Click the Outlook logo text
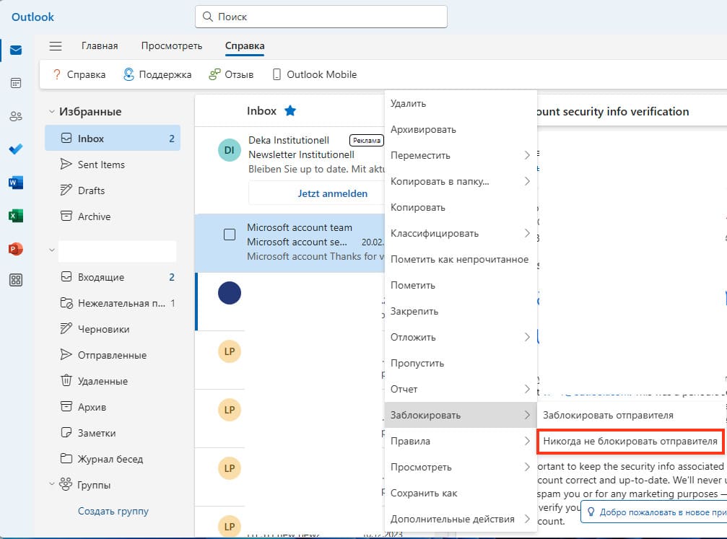727x539 pixels. tap(32, 17)
